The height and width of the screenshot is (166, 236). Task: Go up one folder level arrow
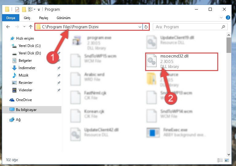click(x=31, y=27)
